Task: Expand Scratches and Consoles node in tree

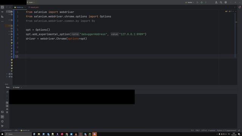Action: pyautogui.click(x=7, y=77)
